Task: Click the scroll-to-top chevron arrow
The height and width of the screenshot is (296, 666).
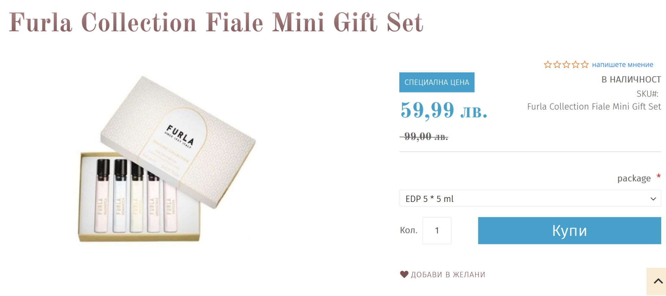Action: (x=658, y=281)
